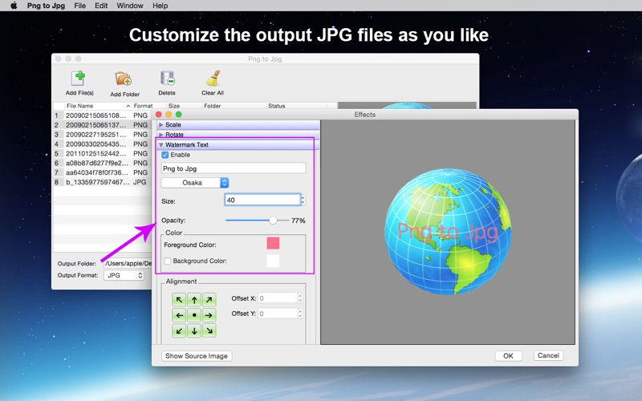Click the watermark text field 'Png to Jpg'
Image resolution: width=642 pixels, height=401 pixels.
(x=234, y=168)
